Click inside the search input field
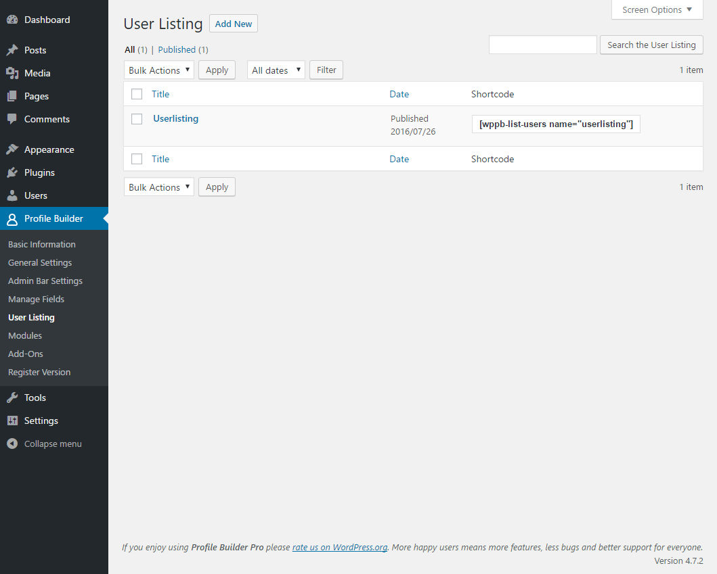The image size is (717, 574). (542, 44)
